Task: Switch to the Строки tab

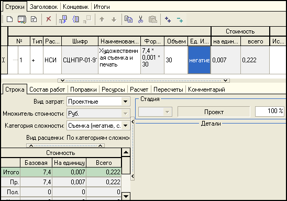Action: click(x=15, y=7)
